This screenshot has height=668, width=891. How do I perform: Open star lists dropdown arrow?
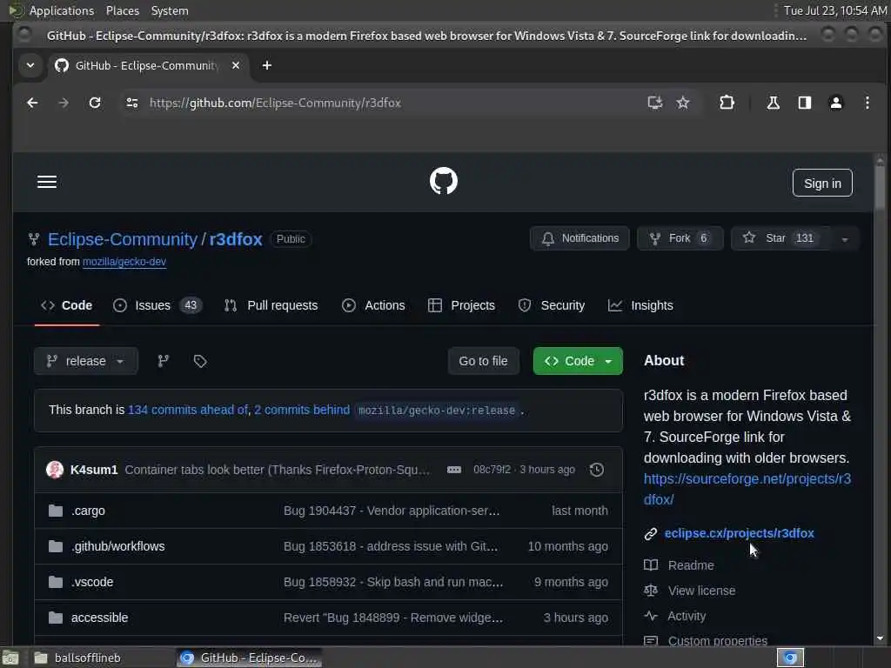tap(845, 239)
